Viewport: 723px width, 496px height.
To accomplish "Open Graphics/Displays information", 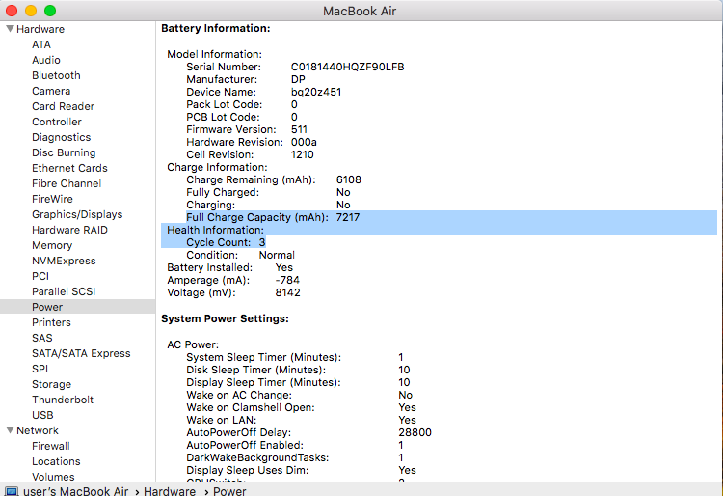I will pyautogui.click(x=77, y=214).
